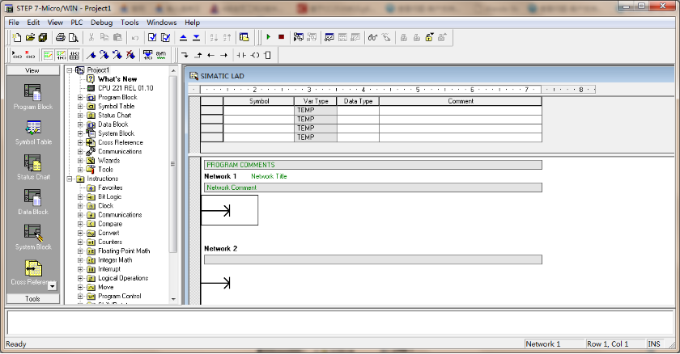The height and width of the screenshot is (354, 680).
Task: Open the PLC menu
Action: coord(77,23)
